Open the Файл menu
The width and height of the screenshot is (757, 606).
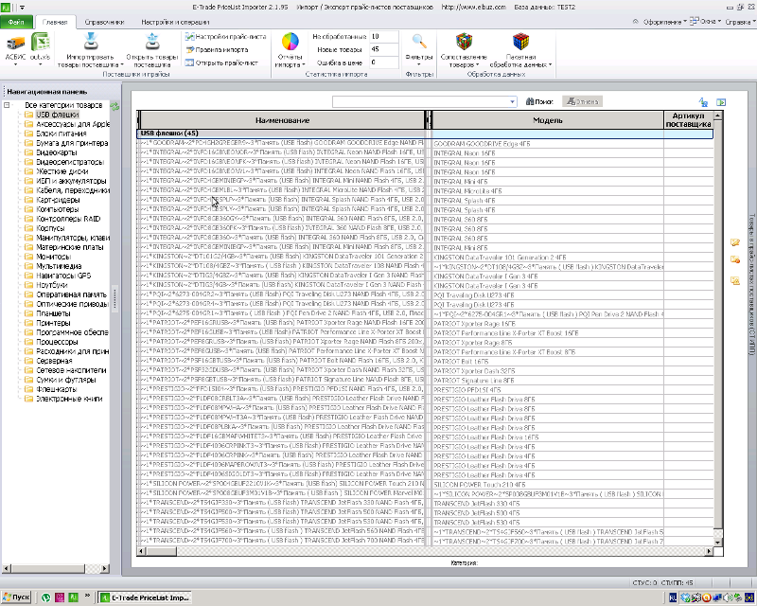click(x=16, y=22)
